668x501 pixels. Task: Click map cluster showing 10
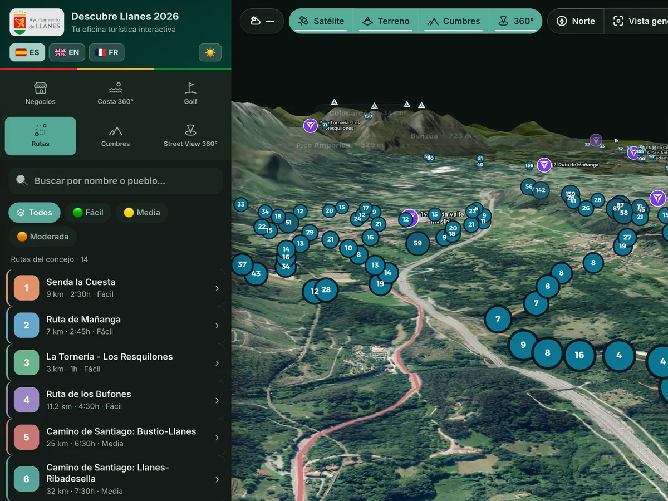click(x=348, y=248)
